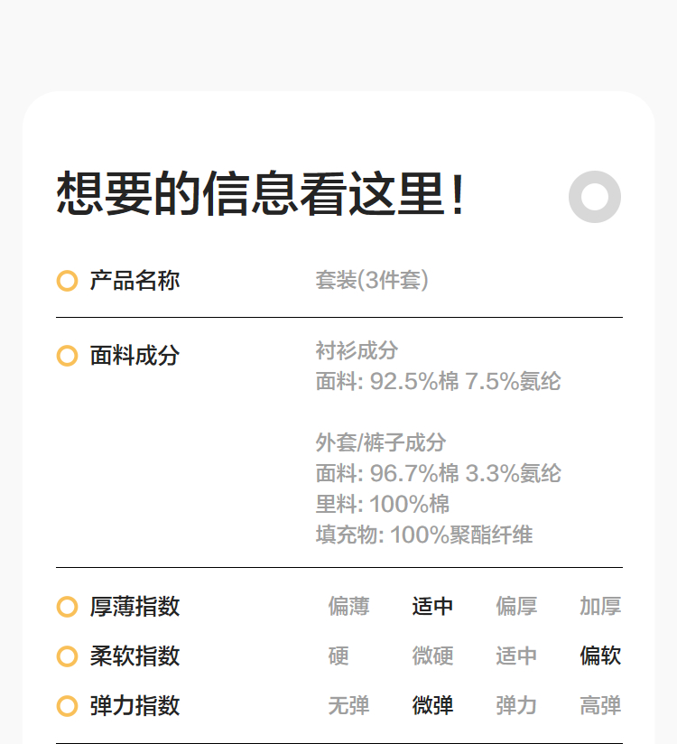The height and width of the screenshot is (744, 677).
Task: Click the 套装(3件套) product name text
Action: click(x=372, y=281)
